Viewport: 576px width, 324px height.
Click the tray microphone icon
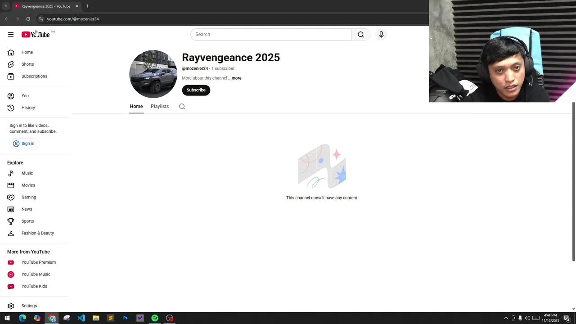pos(520,318)
